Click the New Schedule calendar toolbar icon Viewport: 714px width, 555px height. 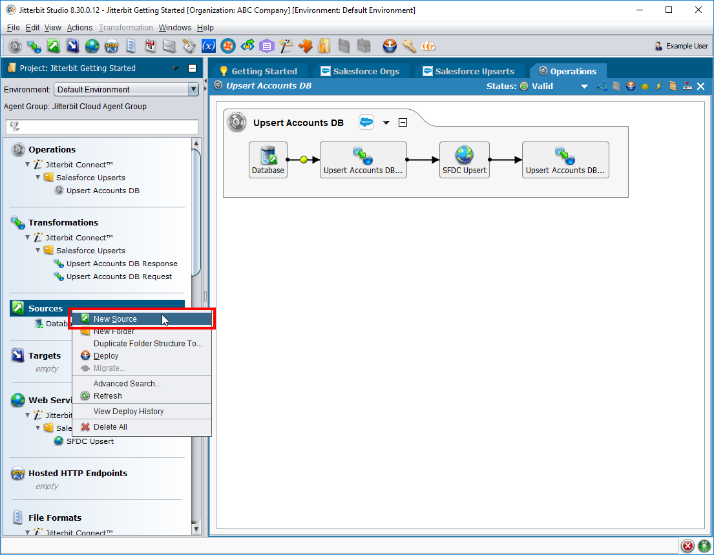[x=150, y=46]
